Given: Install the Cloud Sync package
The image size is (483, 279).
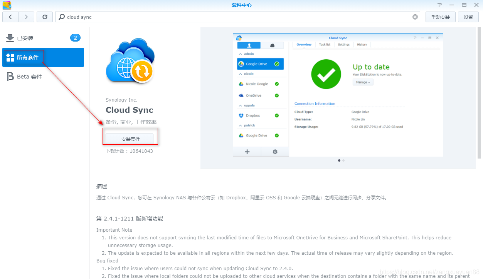Looking at the screenshot, I should click(x=130, y=139).
